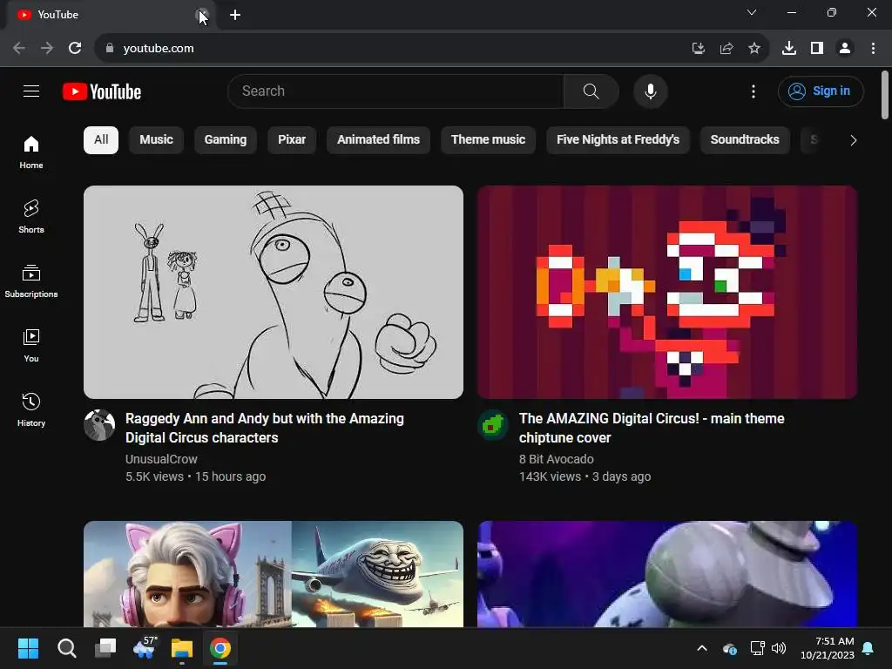Open Subscriptions from the sidebar
This screenshot has width=892, height=669.
pyautogui.click(x=31, y=281)
